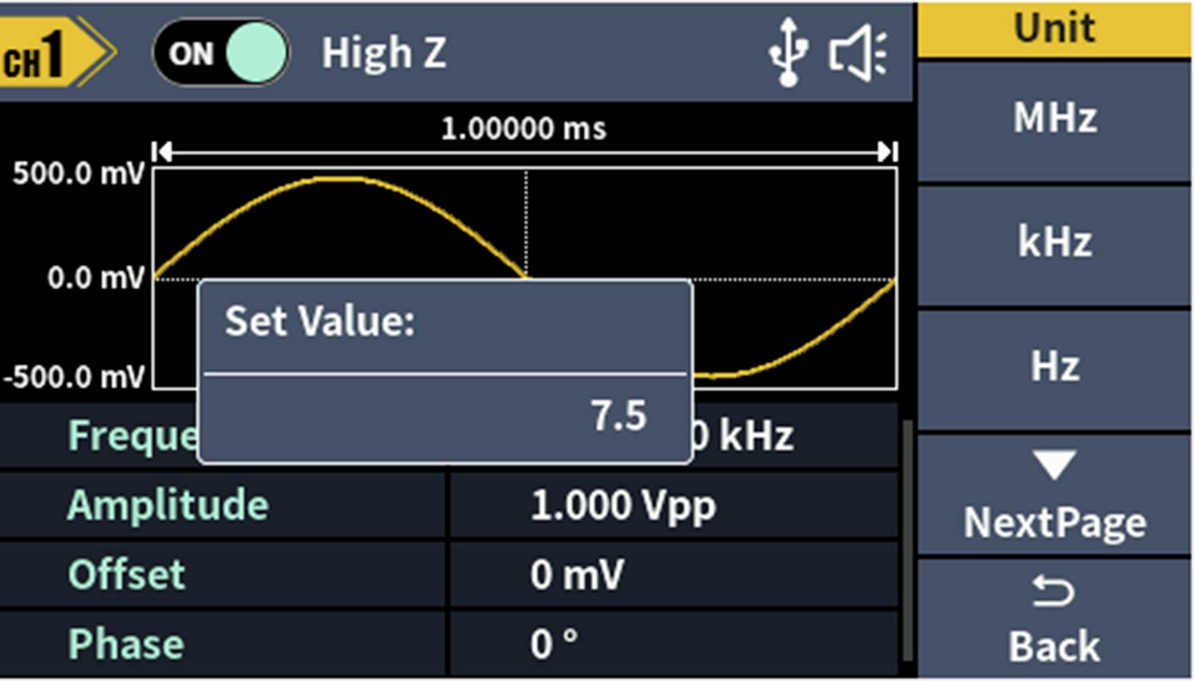Open the High Z impedance setting

(x=384, y=53)
